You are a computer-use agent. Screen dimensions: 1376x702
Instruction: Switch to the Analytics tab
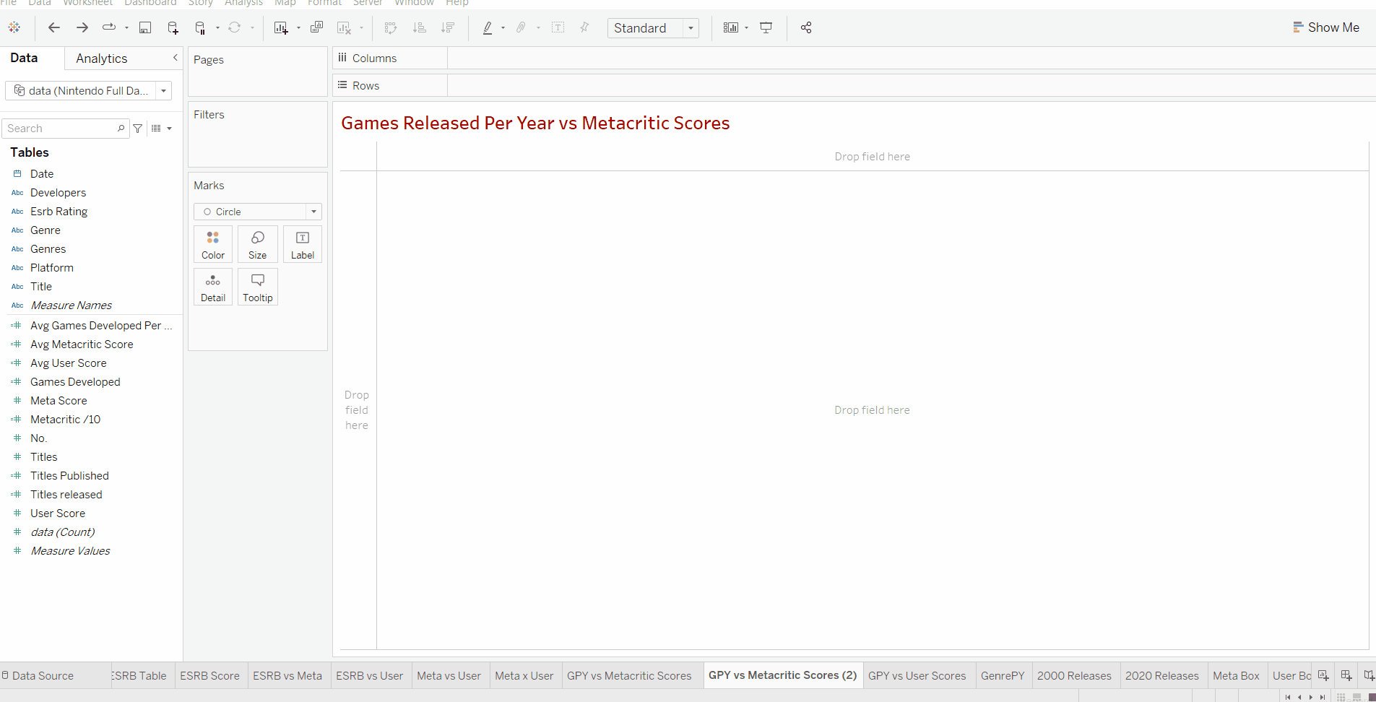tap(102, 58)
